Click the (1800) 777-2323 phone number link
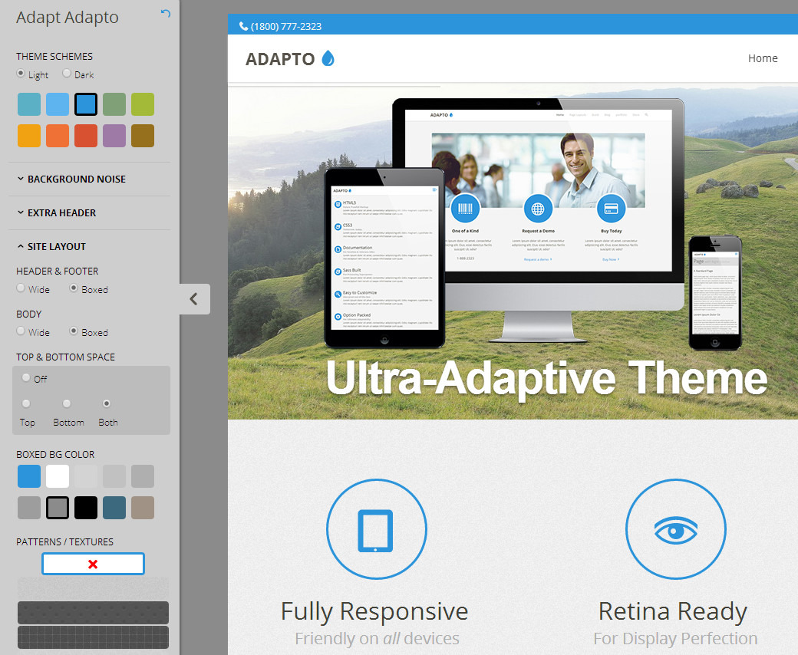The height and width of the screenshot is (655, 798). pos(285,26)
